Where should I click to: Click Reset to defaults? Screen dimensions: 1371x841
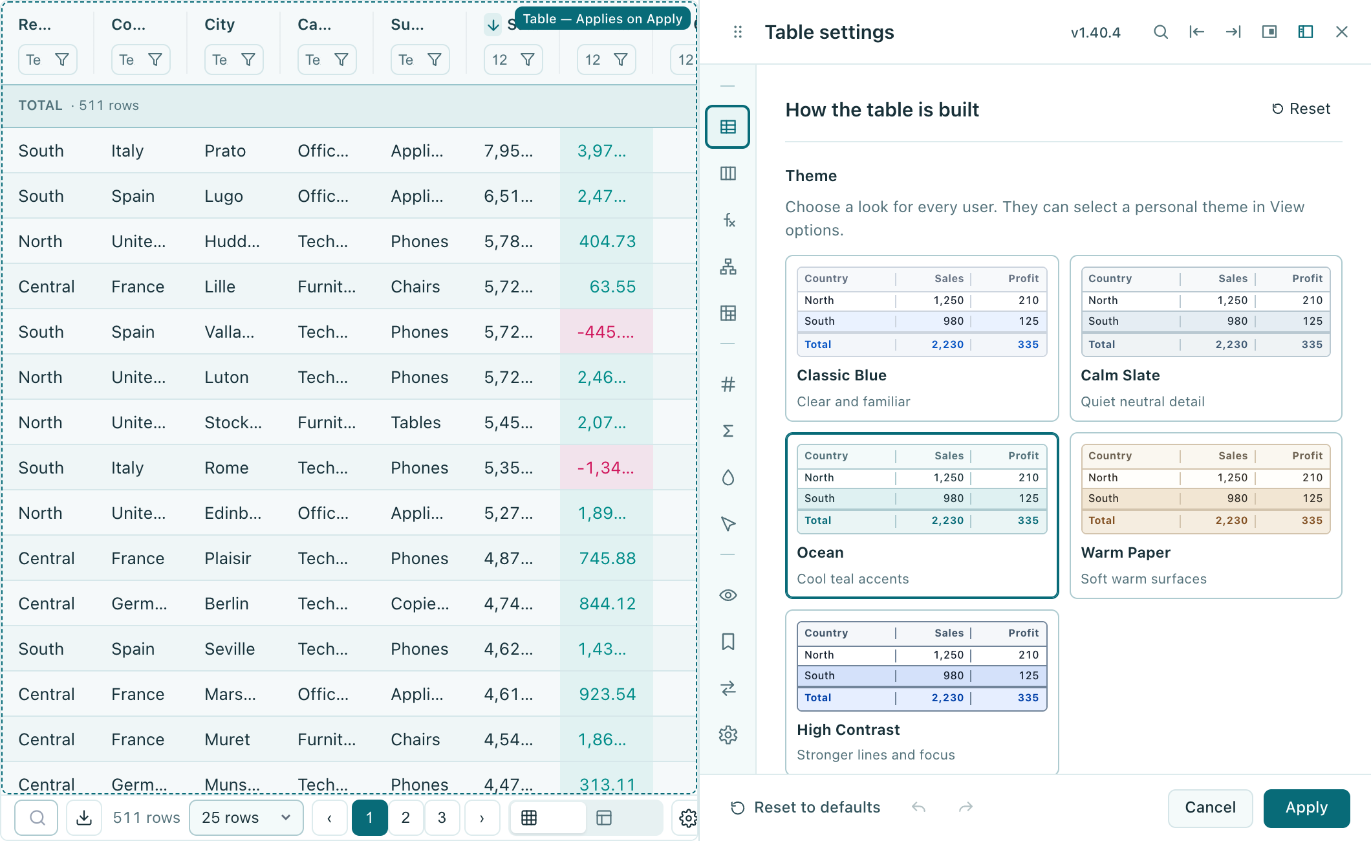tap(805, 807)
